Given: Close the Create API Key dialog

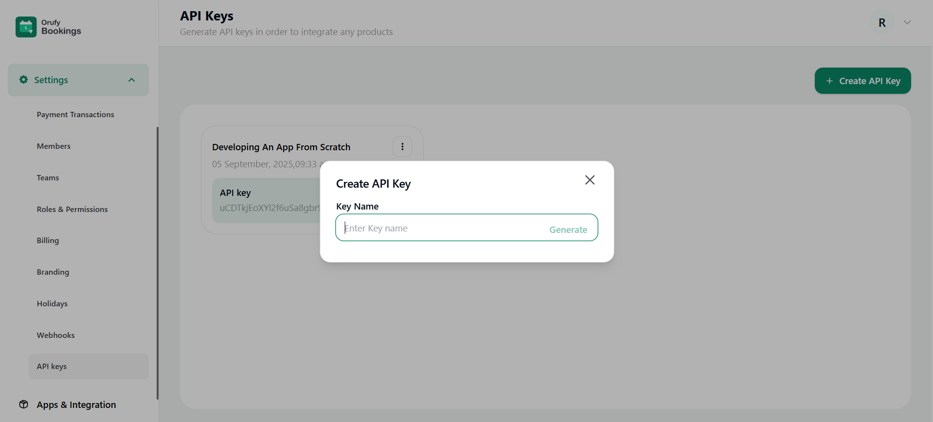Looking at the screenshot, I should point(590,180).
